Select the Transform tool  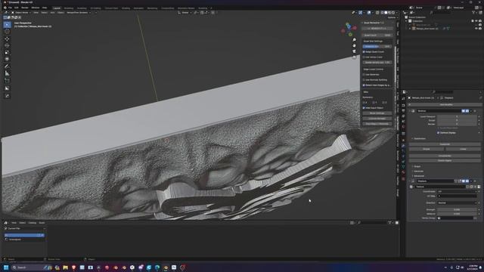tap(7, 59)
